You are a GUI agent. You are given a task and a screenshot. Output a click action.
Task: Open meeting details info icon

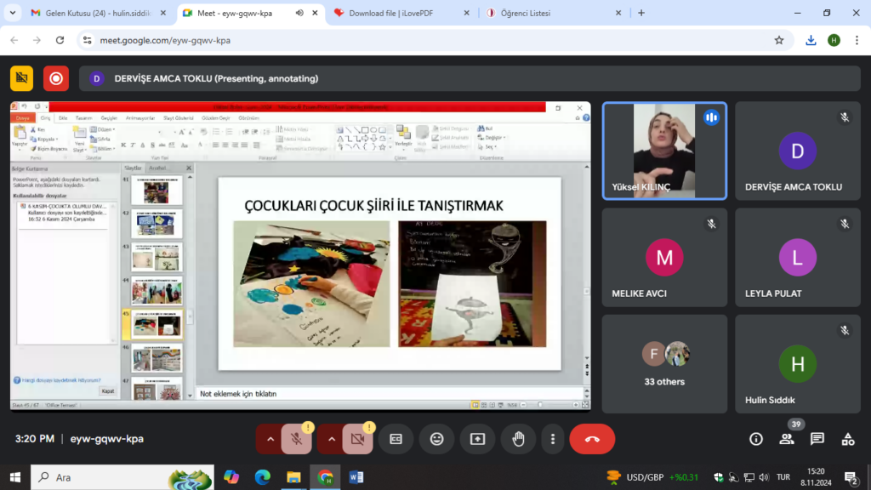tap(756, 439)
